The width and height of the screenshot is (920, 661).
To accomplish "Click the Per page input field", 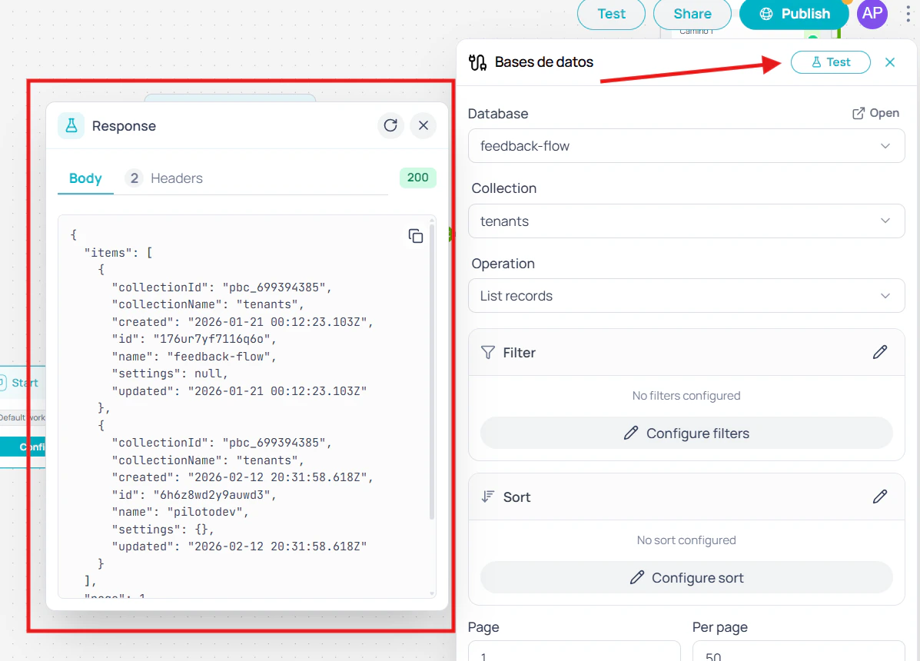I will click(799, 651).
